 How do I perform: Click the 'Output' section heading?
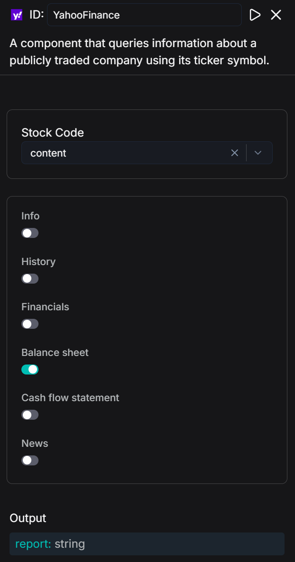28,518
